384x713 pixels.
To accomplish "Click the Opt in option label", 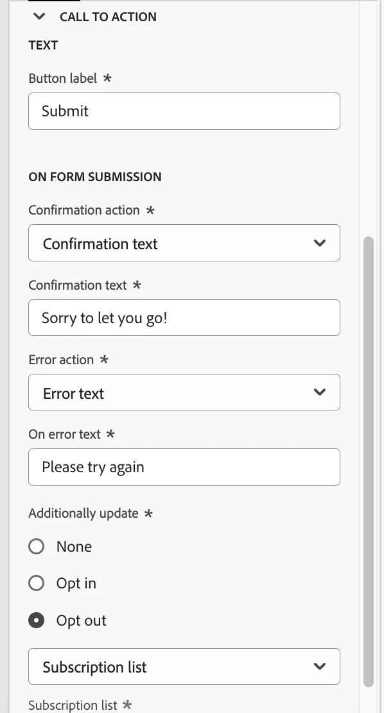I will point(76,583).
